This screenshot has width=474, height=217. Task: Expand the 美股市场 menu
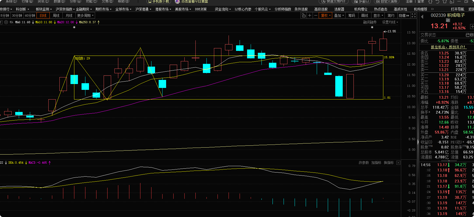point(183,9)
